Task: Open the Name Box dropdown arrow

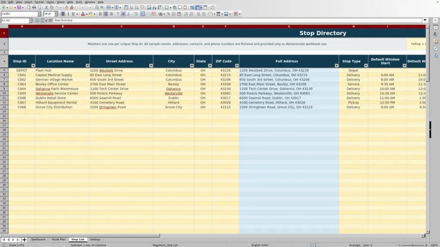Action: click(x=30, y=20)
